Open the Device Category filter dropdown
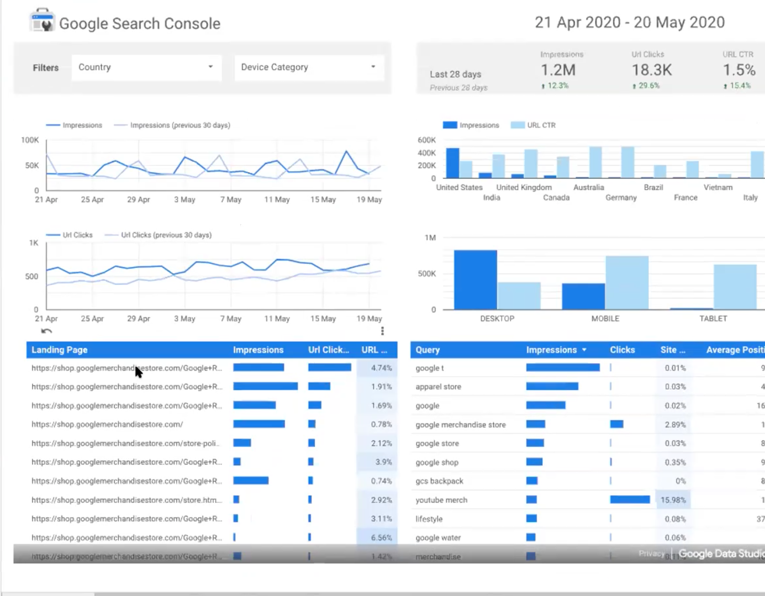765x596 pixels. (309, 67)
